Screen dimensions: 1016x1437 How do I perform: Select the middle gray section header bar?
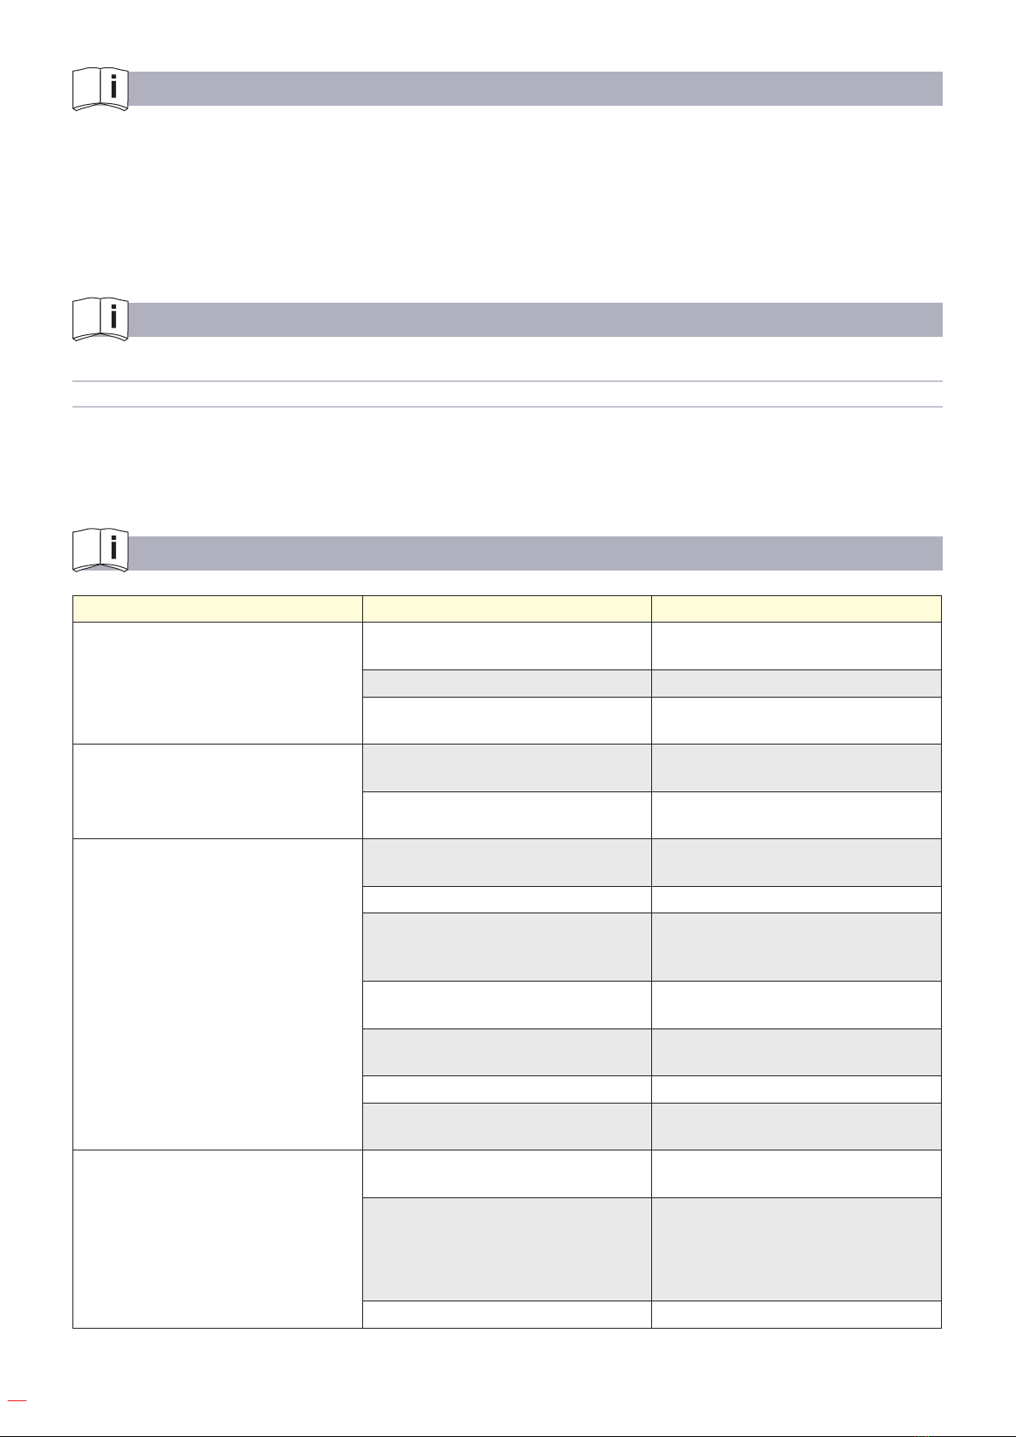click(x=535, y=320)
